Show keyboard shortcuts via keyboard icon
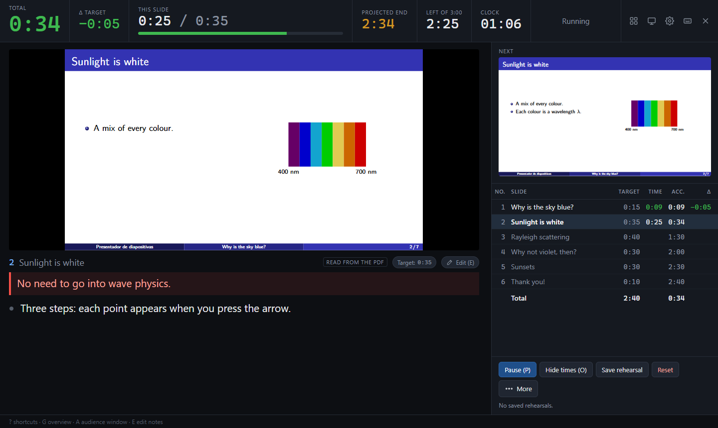718x428 pixels. [688, 21]
